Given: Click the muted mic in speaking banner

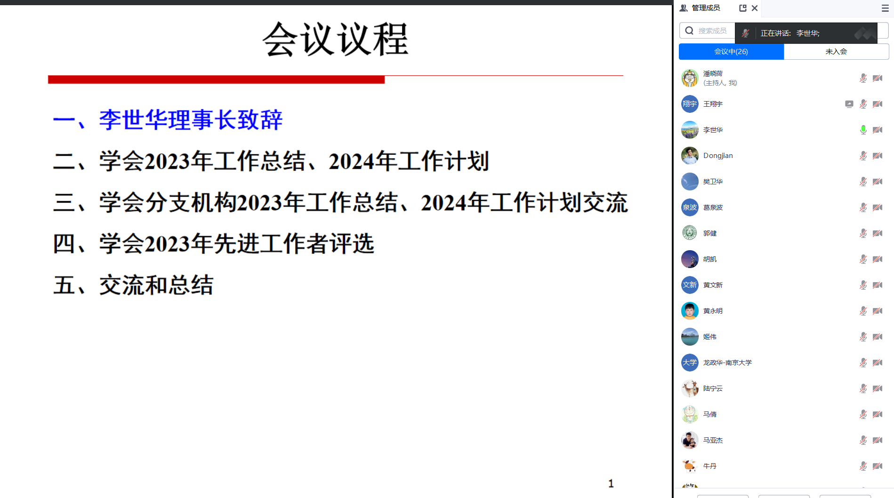Looking at the screenshot, I should coord(745,33).
